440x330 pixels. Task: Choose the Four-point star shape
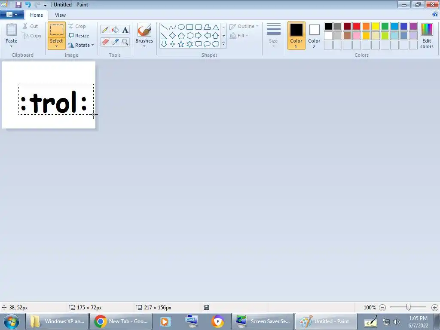coord(173,44)
